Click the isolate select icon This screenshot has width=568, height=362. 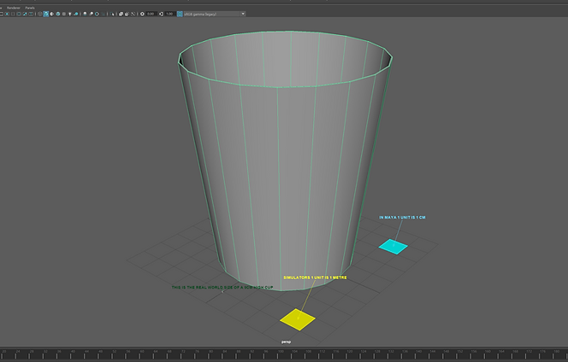coord(112,14)
